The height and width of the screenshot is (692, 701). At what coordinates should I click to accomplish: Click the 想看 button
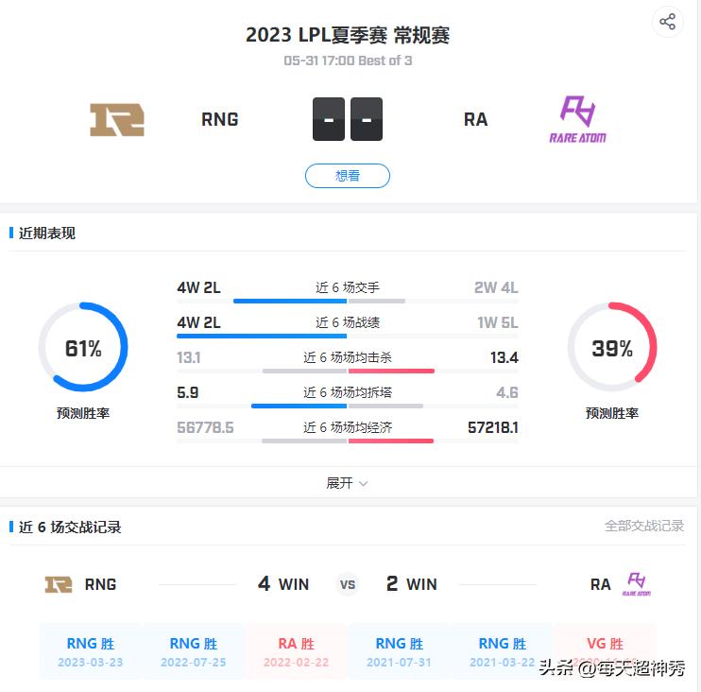(x=348, y=176)
